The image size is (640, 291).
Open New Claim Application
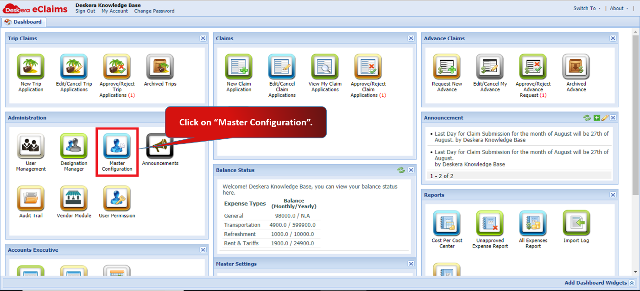click(239, 67)
